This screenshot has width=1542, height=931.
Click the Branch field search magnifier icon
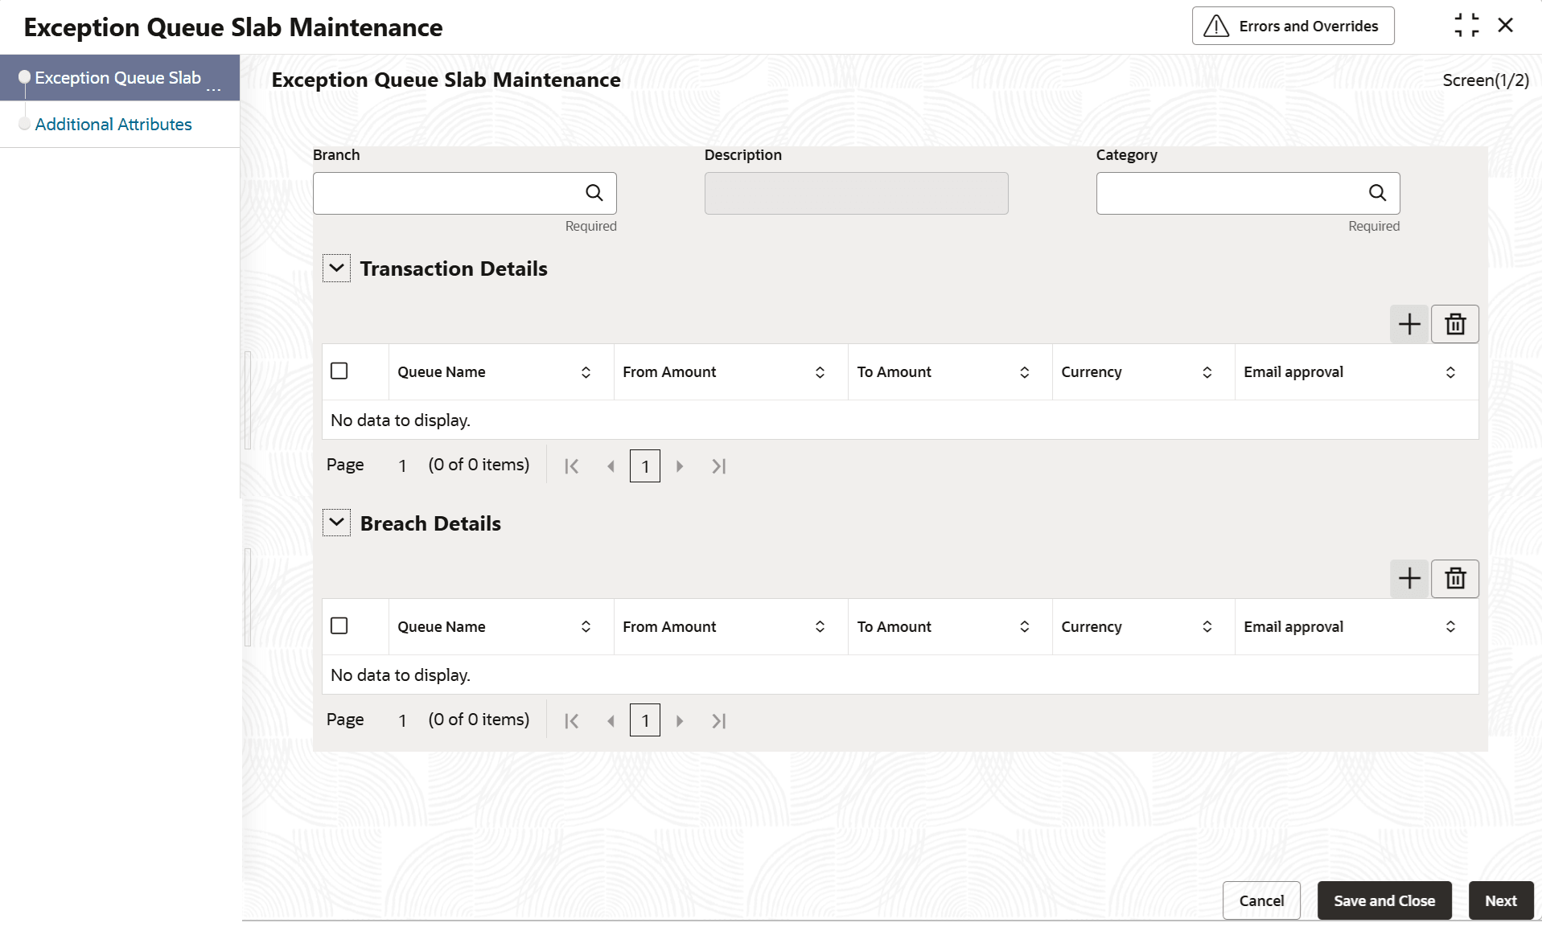(594, 193)
